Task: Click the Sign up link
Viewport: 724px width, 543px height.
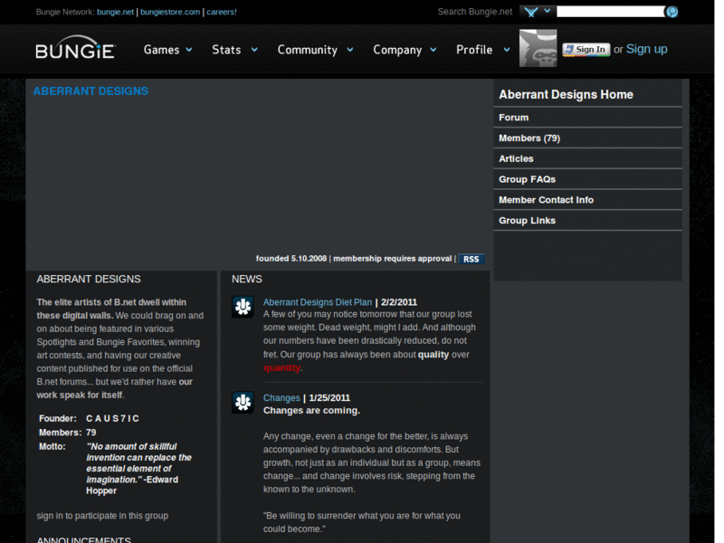Action: 646,49
